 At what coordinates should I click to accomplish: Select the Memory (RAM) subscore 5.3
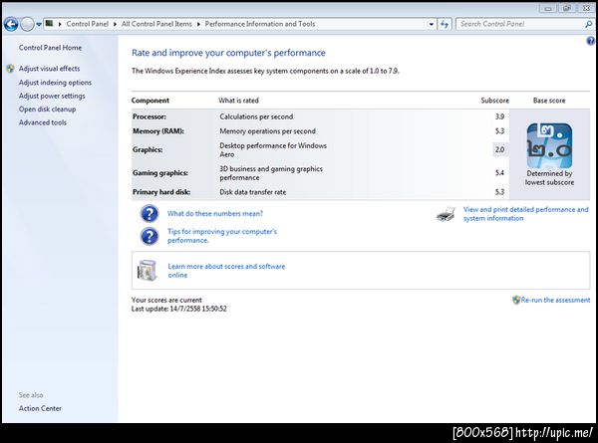pos(499,131)
